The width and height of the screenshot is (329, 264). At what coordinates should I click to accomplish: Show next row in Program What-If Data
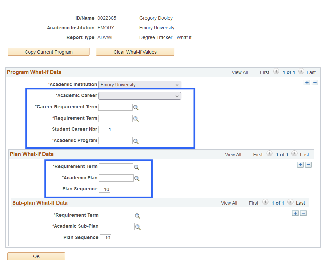301,72
